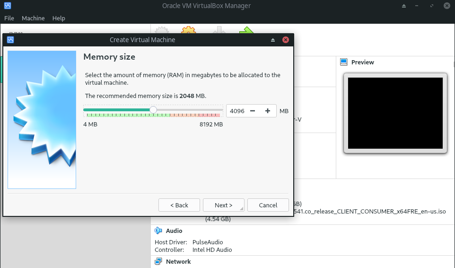Screen dimensions: 455x268
Task: Open the Machine menu
Action: [x=33, y=18]
